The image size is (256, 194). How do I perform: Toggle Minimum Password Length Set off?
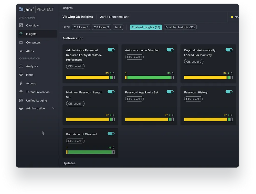click(x=111, y=92)
